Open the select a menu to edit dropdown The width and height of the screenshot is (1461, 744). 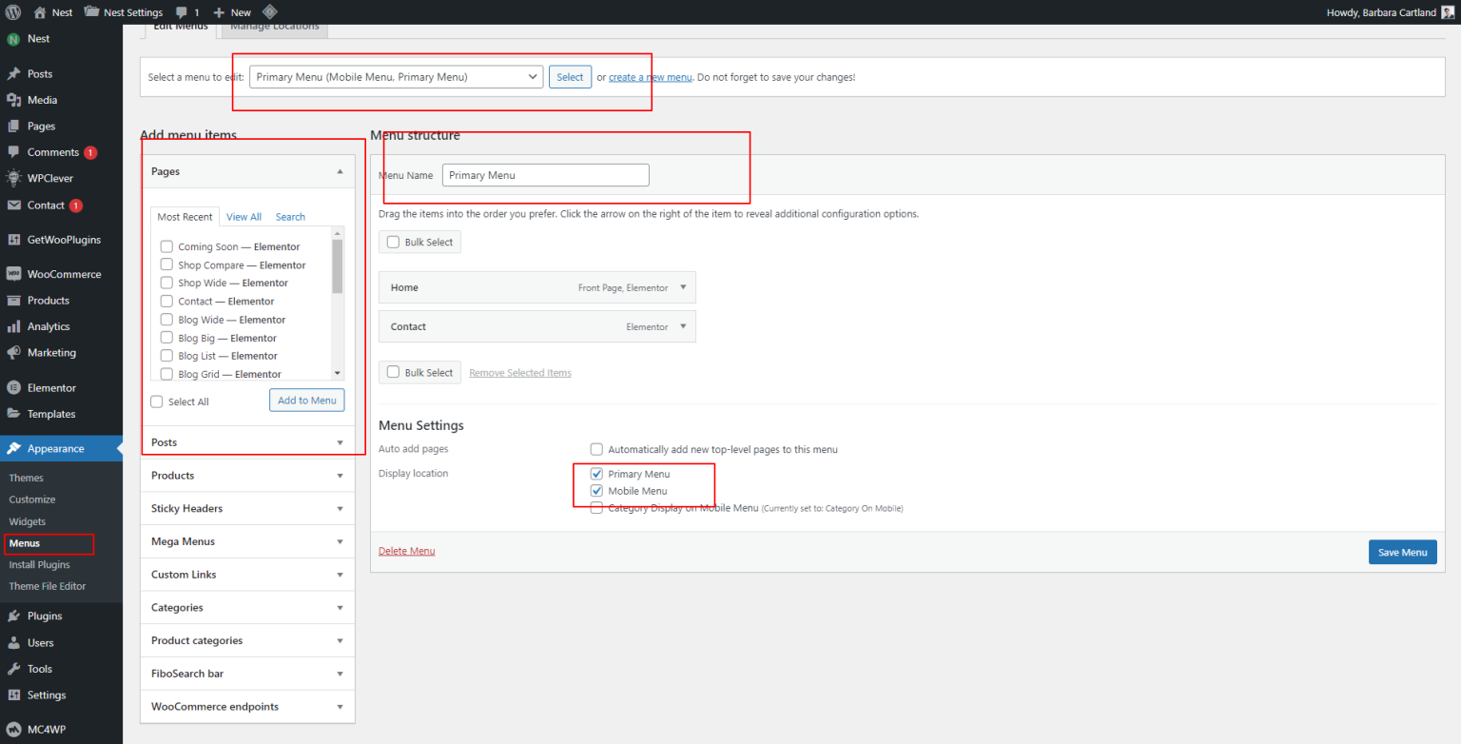point(396,77)
